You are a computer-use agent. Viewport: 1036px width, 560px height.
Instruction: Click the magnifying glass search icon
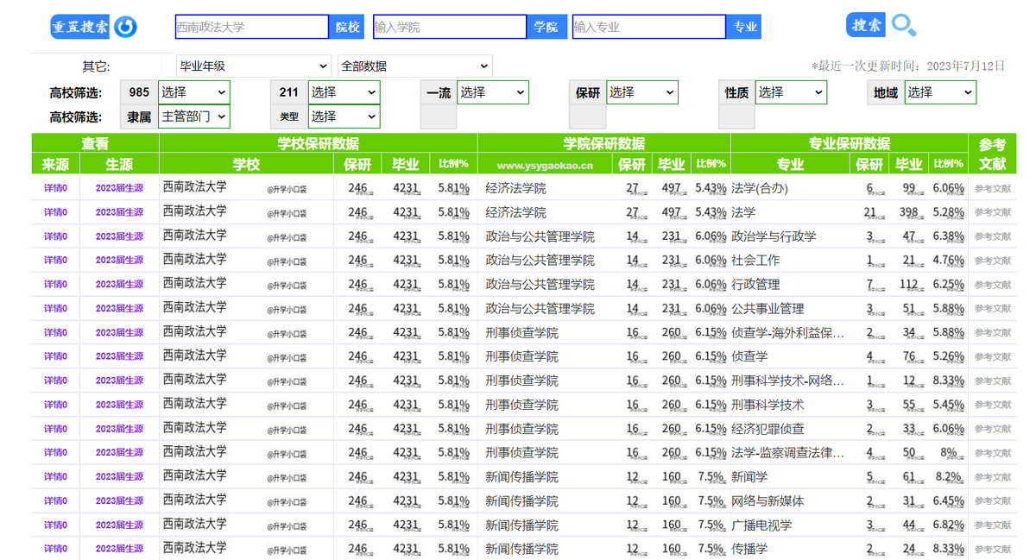903,24
